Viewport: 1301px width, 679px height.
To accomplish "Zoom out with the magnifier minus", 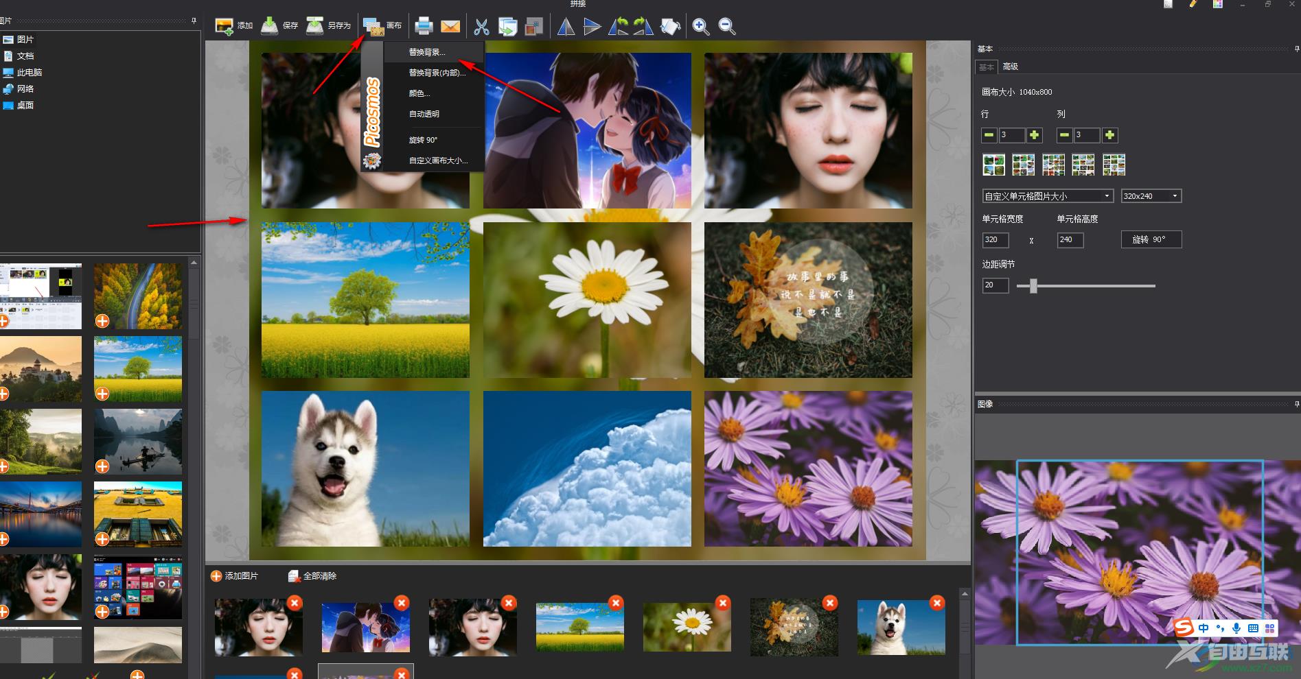I will click(727, 26).
